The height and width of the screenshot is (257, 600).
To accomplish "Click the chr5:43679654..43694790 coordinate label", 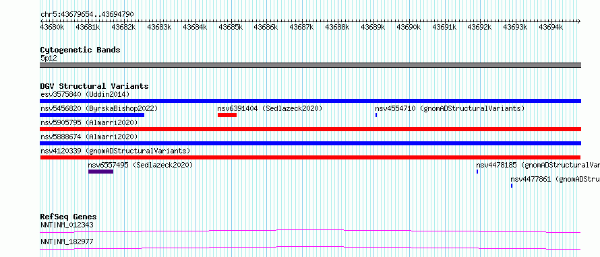I will 87,15.
